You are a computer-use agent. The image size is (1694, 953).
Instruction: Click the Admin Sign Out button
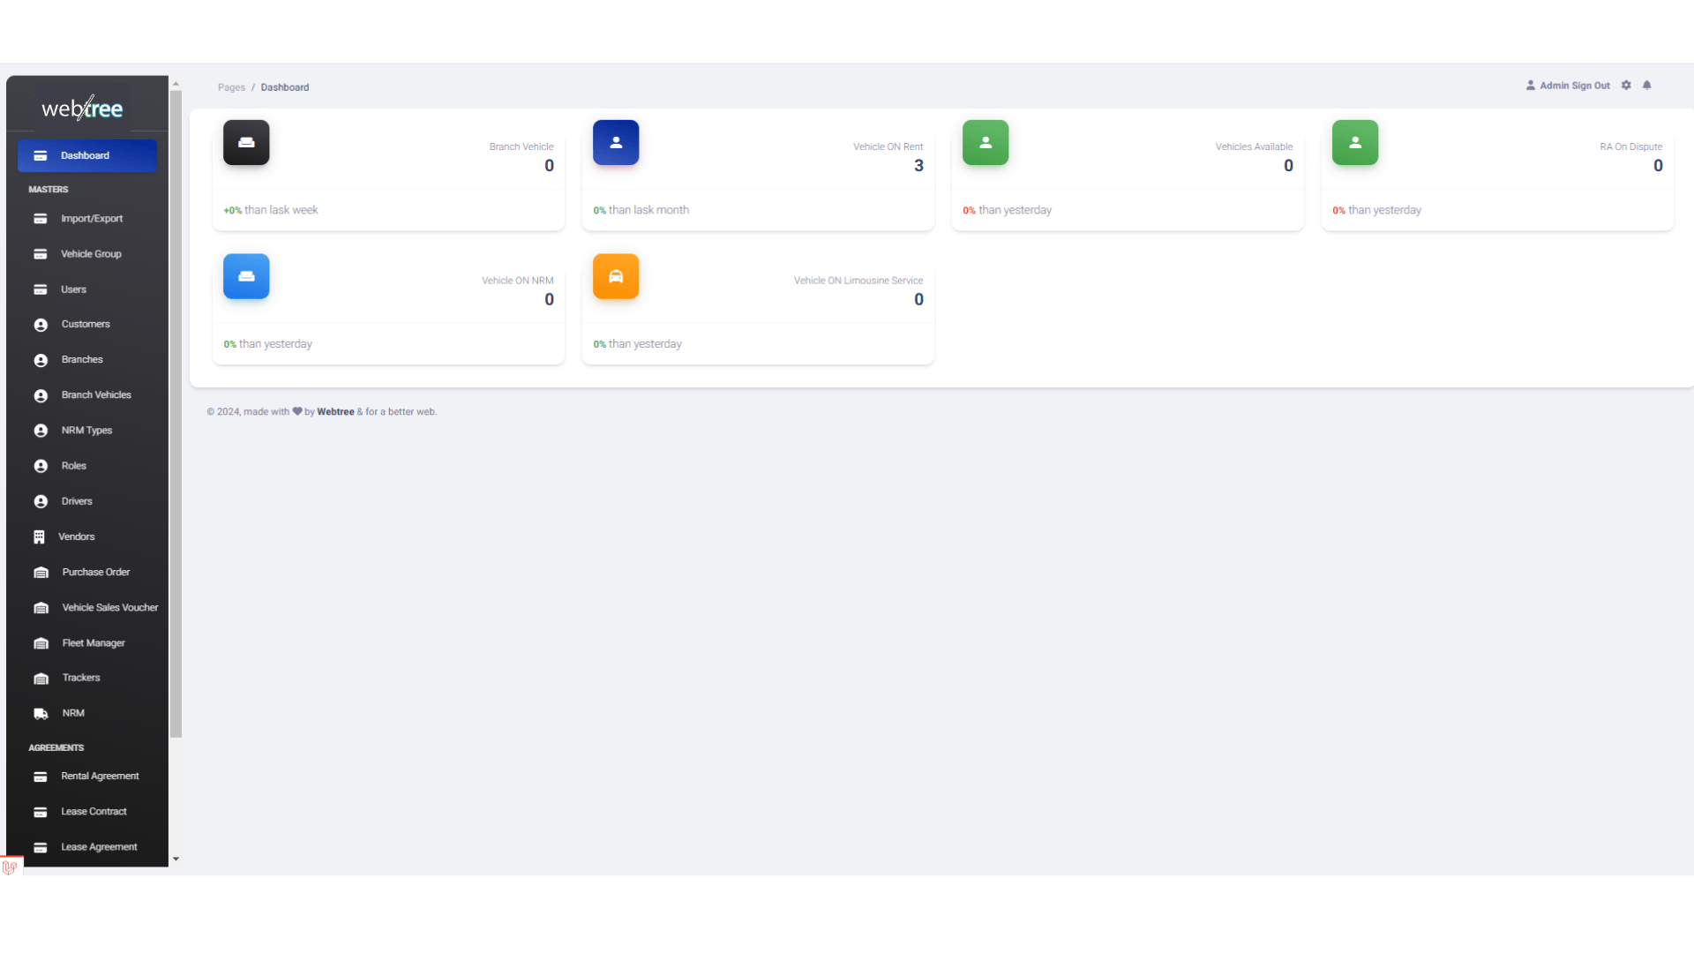pyautogui.click(x=1569, y=85)
